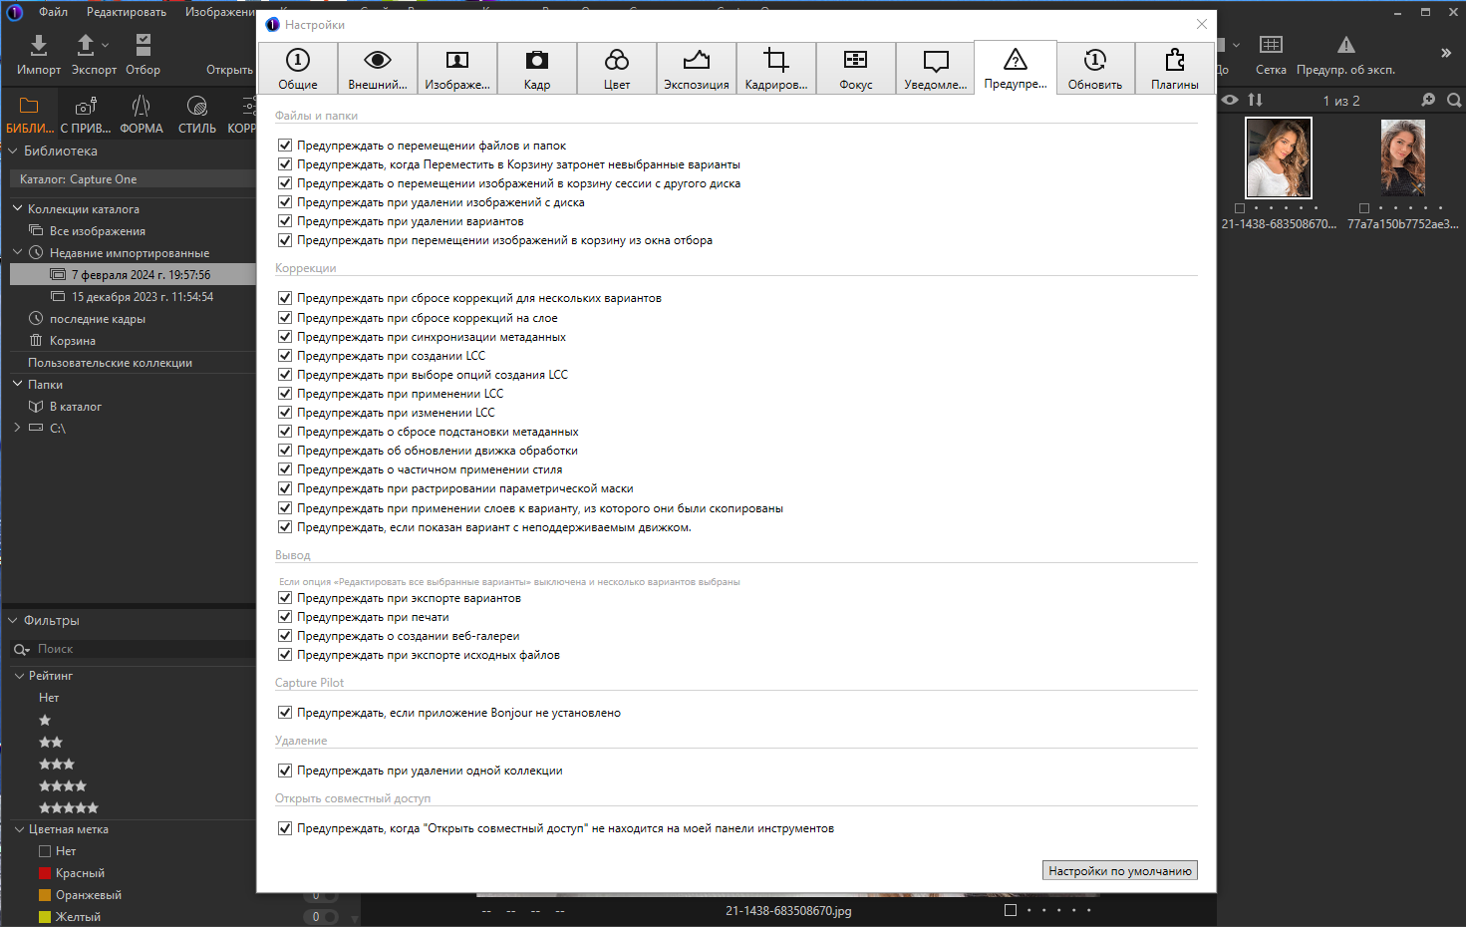This screenshot has height=927, width=1466.
Task: Select the 21-1438-683508670.jpg thumbnail
Action: 1278,157
